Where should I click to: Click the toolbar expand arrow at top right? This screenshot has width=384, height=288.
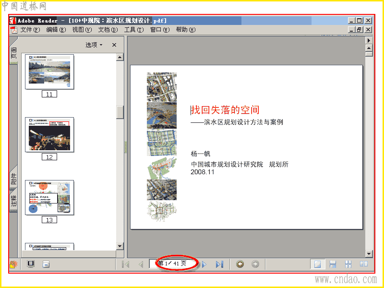[x=369, y=40]
